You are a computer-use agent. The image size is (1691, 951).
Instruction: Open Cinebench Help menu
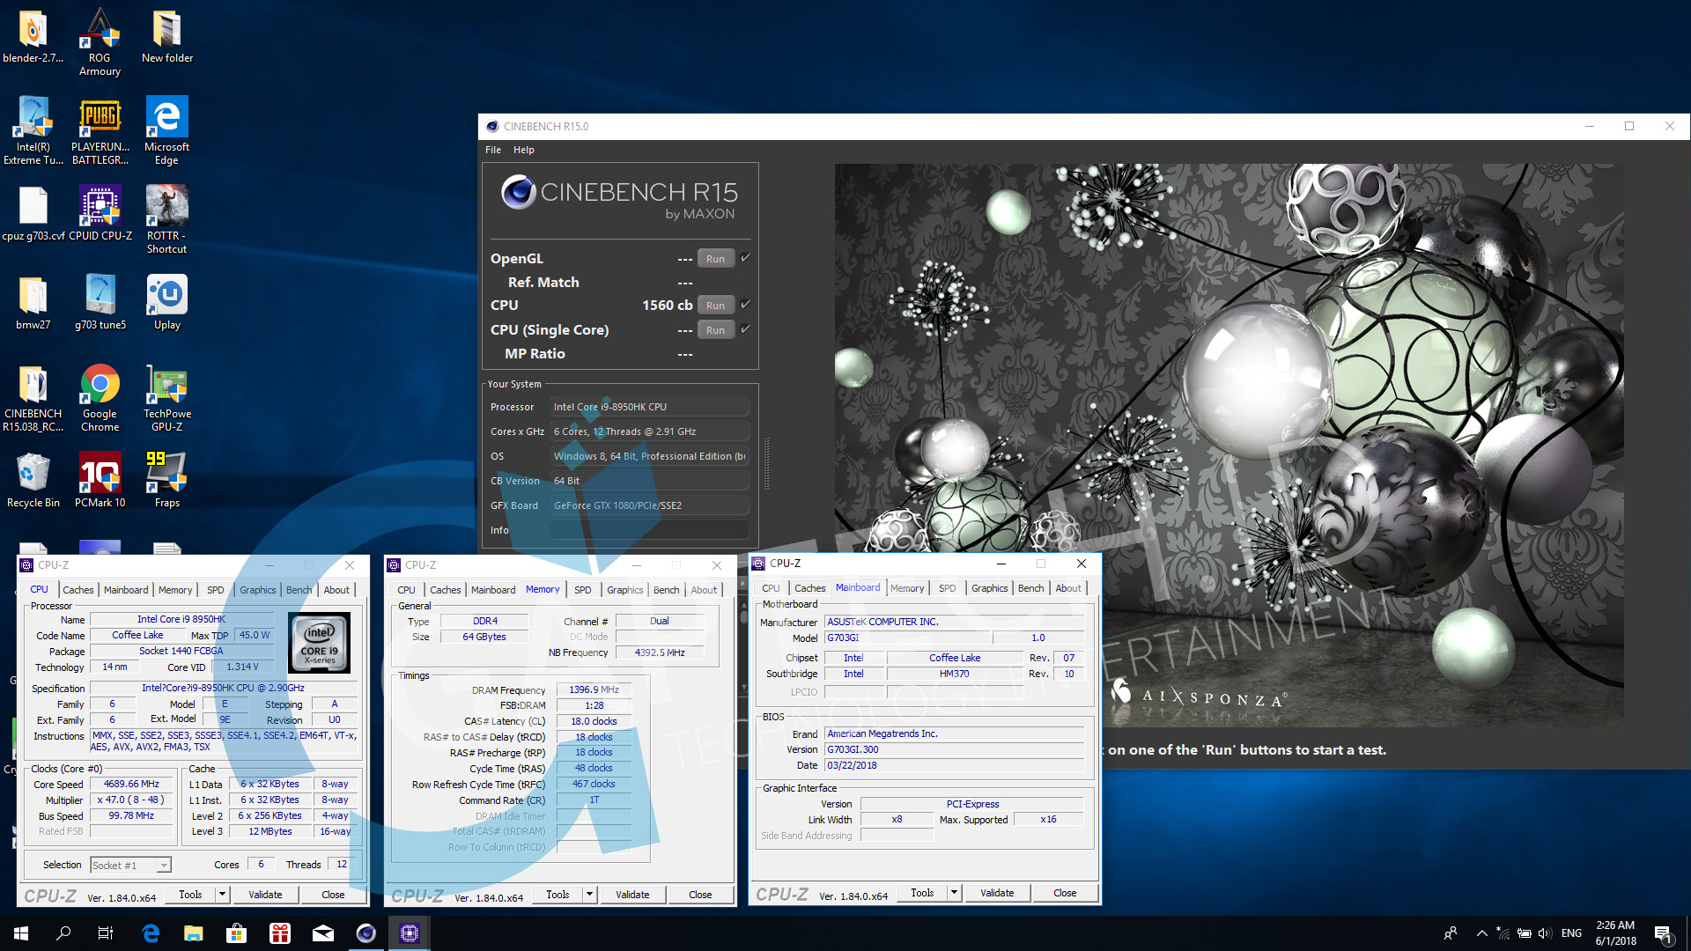pyautogui.click(x=523, y=150)
